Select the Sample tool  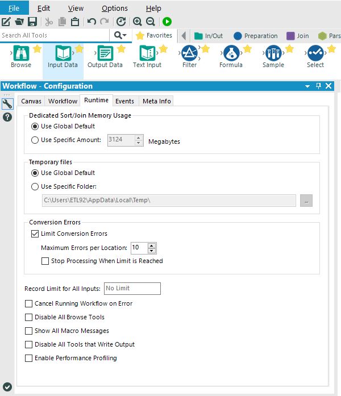273,57
